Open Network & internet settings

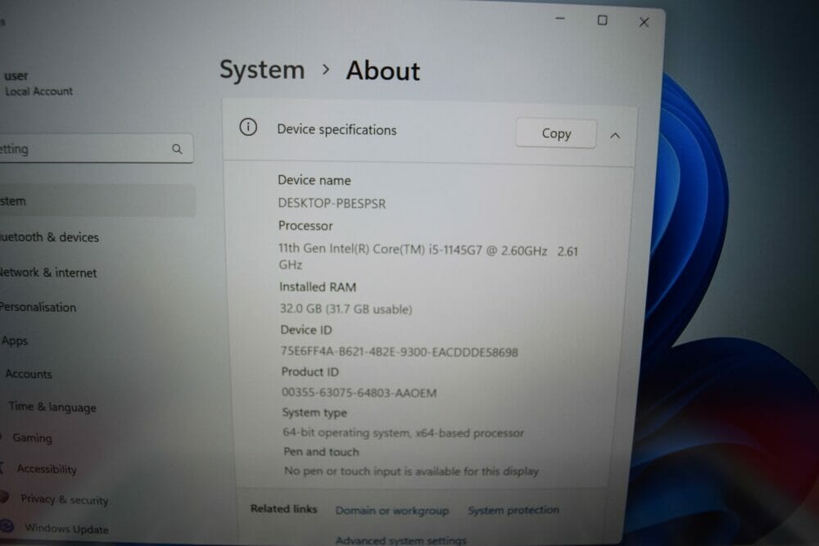pyautogui.click(x=48, y=273)
